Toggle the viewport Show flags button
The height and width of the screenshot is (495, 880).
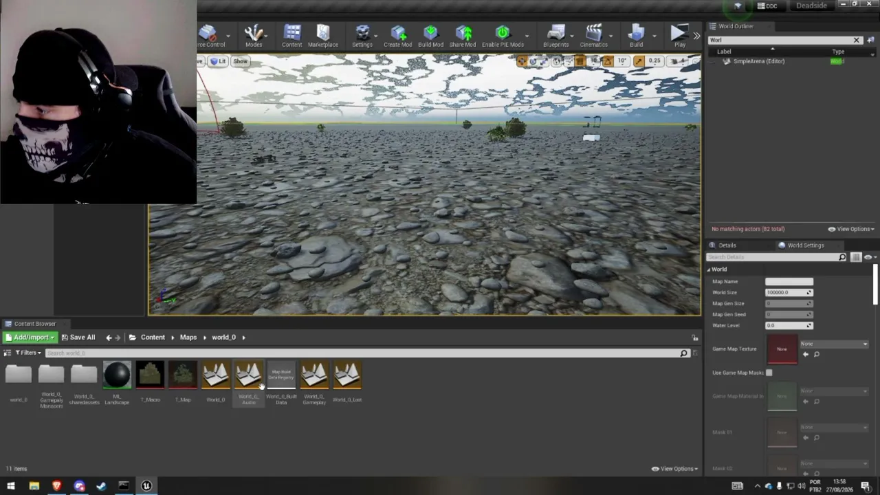pos(240,61)
